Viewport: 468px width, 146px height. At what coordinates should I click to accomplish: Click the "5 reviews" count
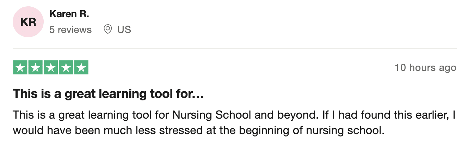tap(70, 30)
